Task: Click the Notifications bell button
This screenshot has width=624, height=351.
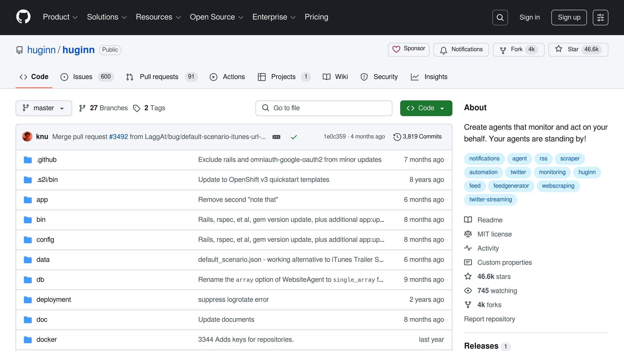Action: [461, 49]
